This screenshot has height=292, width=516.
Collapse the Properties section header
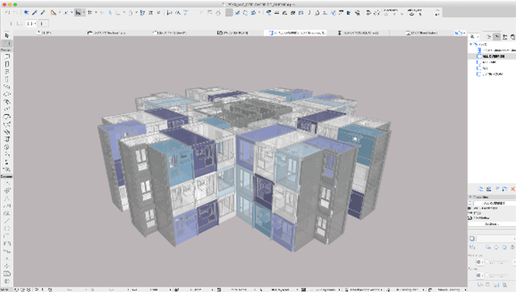point(470,197)
